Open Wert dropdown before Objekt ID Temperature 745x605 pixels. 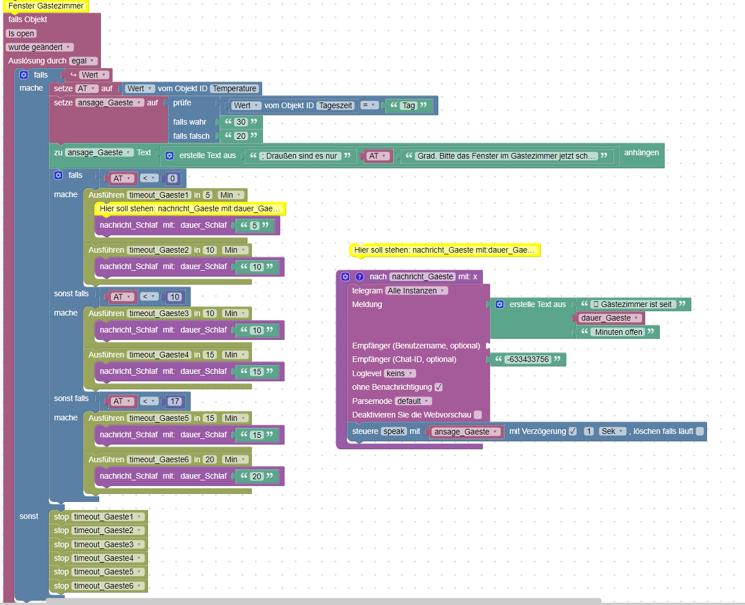(x=139, y=88)
